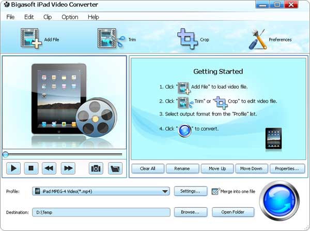Expand the Profile dropdown list

point(165,191)
